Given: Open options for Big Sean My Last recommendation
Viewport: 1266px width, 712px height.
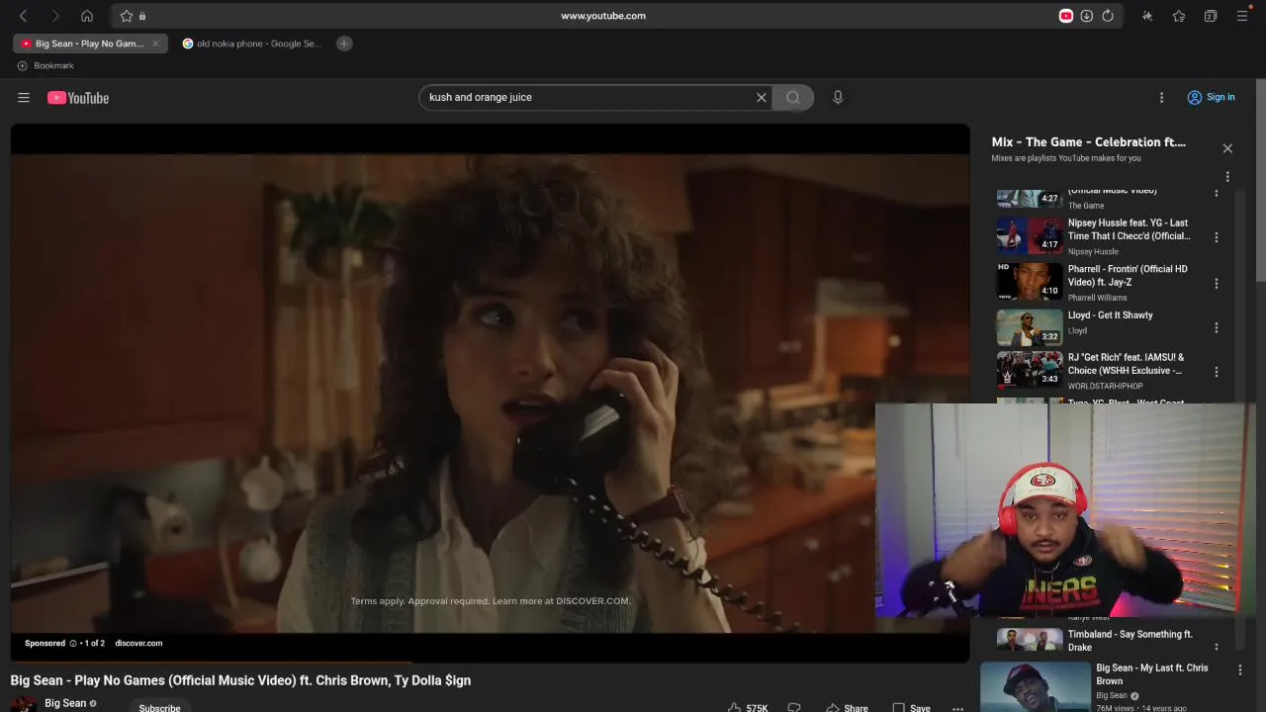Looking at the screenshot, I should pos(1240,669).
